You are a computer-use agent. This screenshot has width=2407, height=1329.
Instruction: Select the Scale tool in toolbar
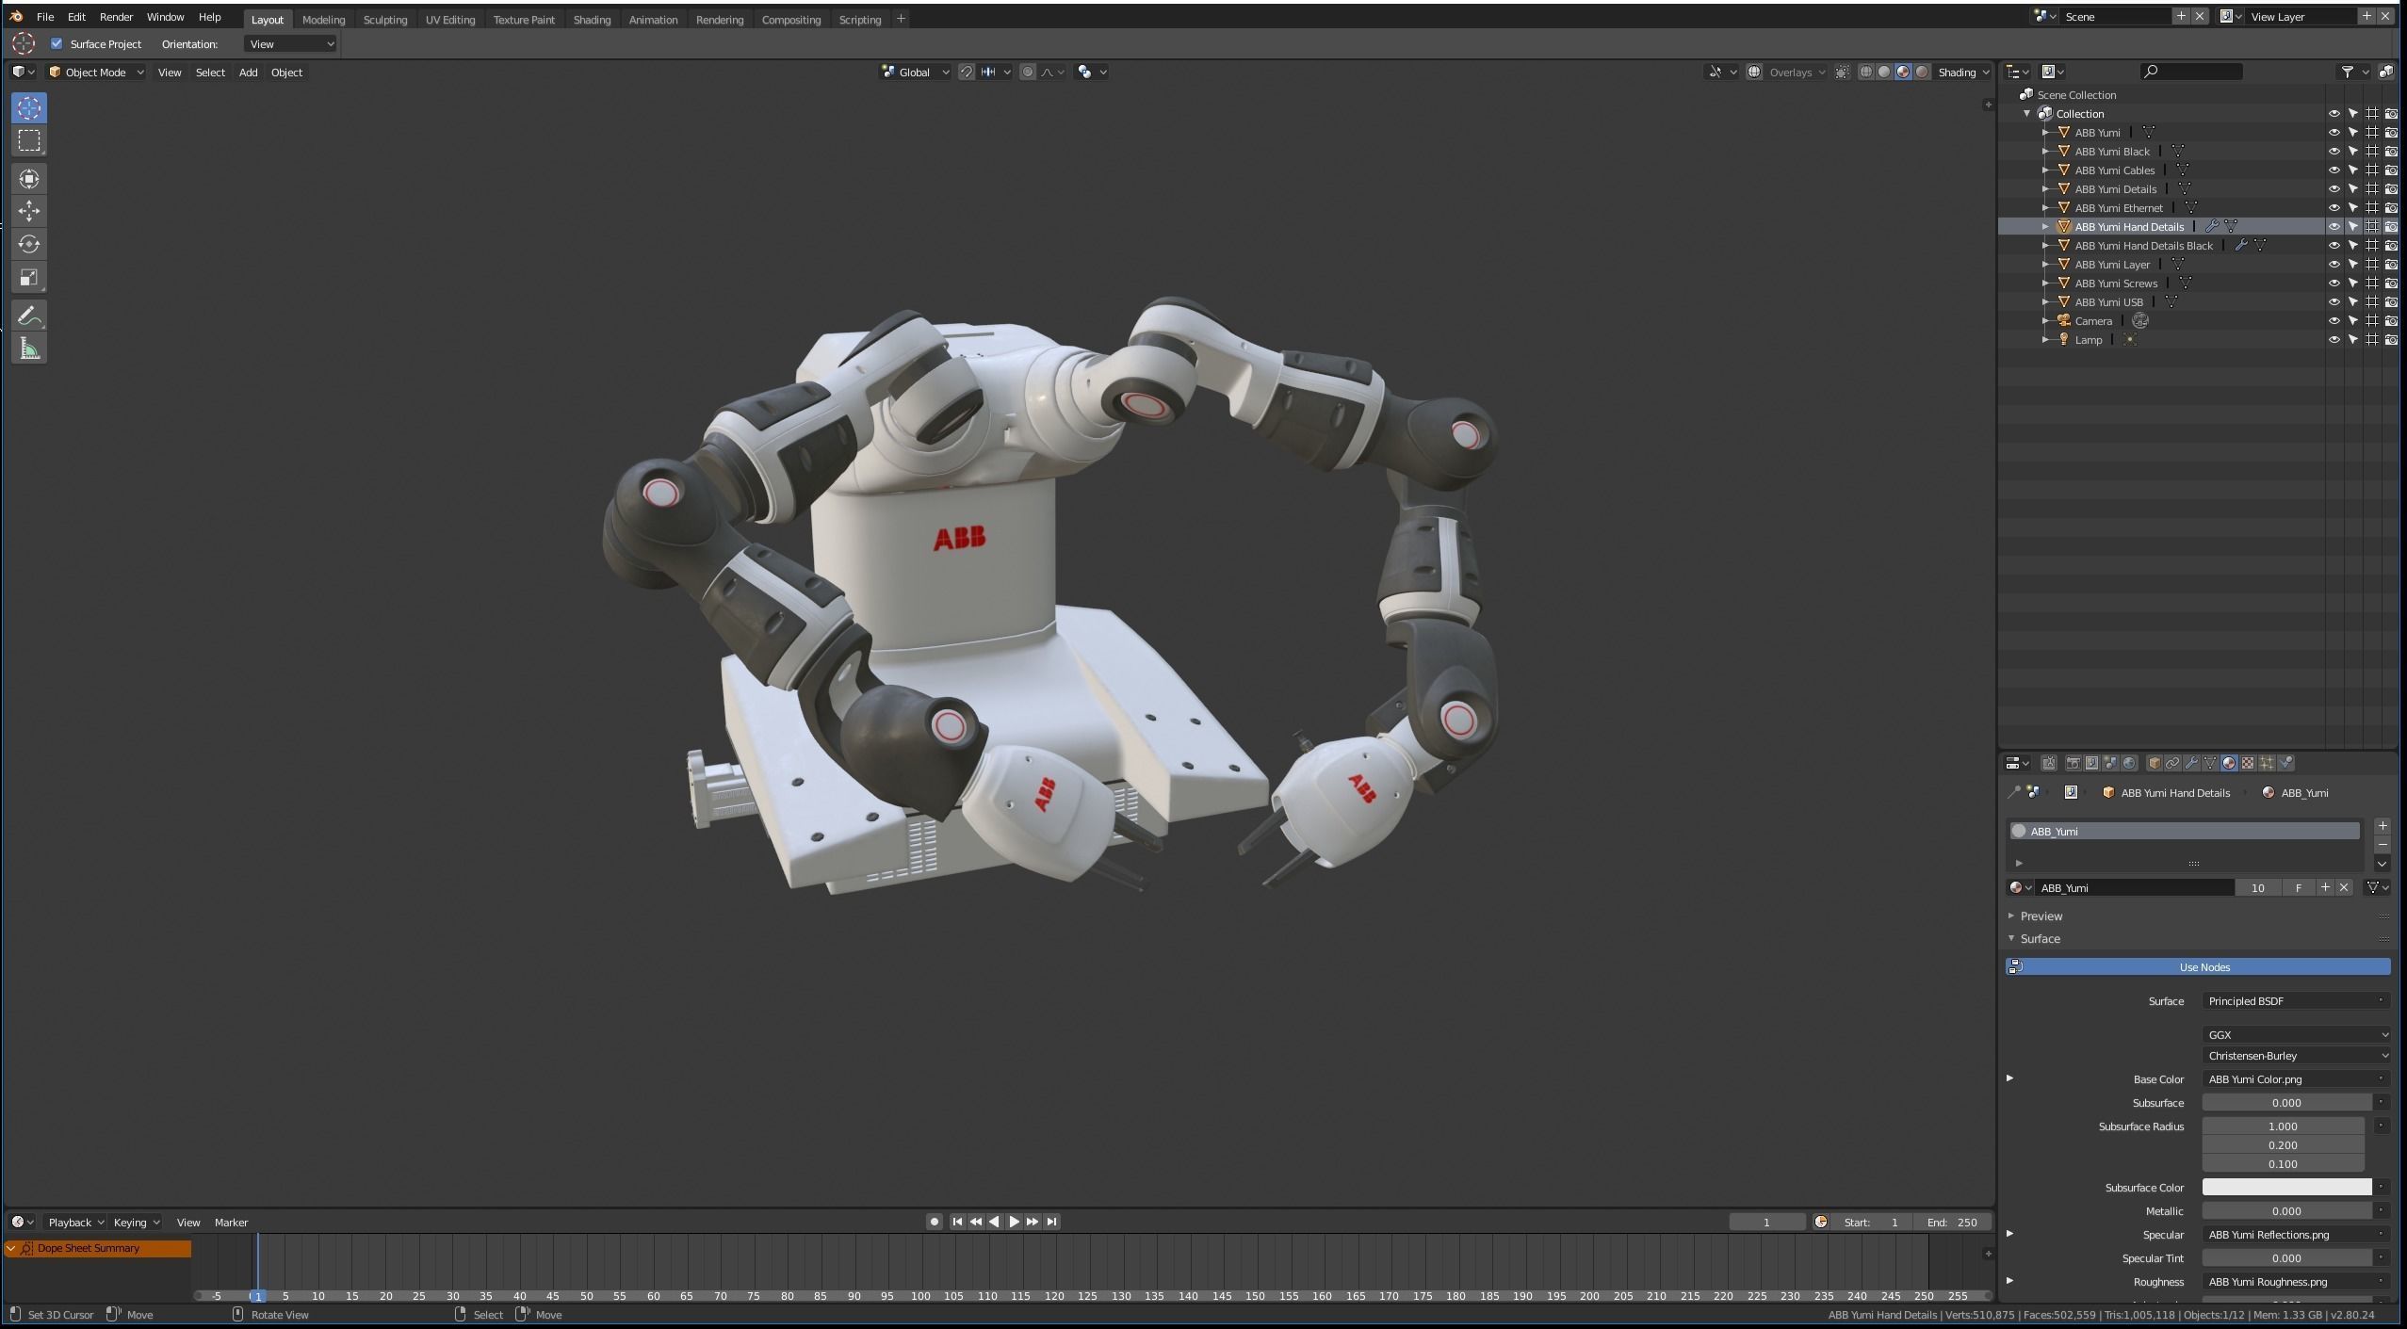pyautogui.click(x=29, y=277)
